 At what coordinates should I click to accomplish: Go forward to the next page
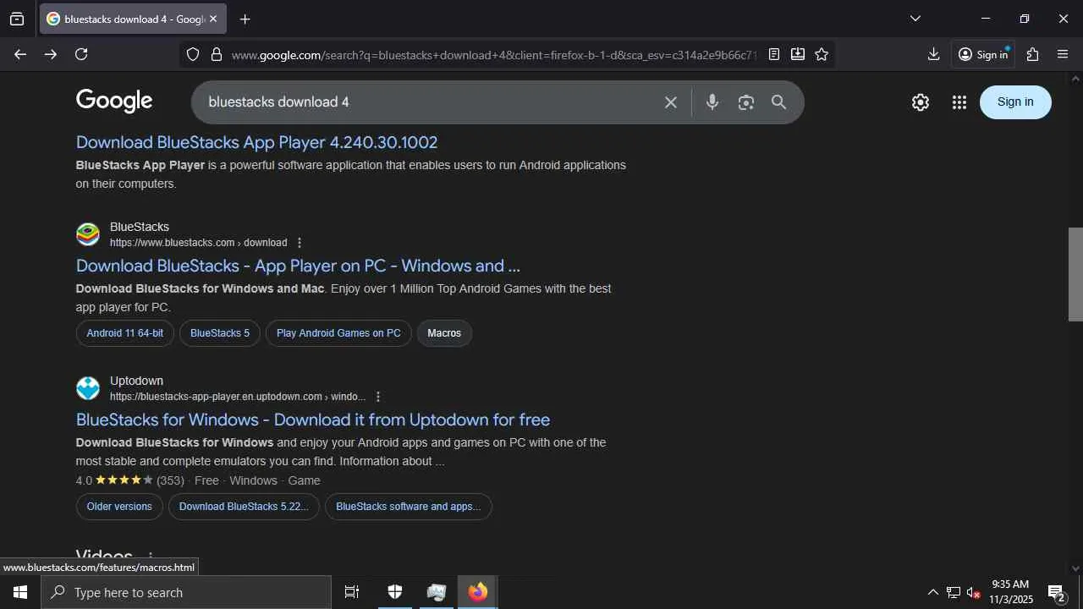pos(51,54)
